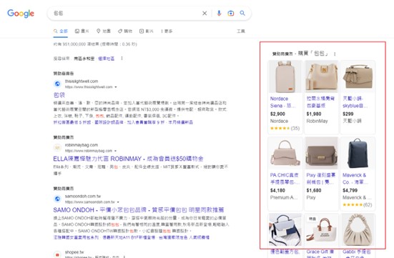The image size is (394, 258).
Task: Clear the search box with X icon
Action: (x=205, y=14)
